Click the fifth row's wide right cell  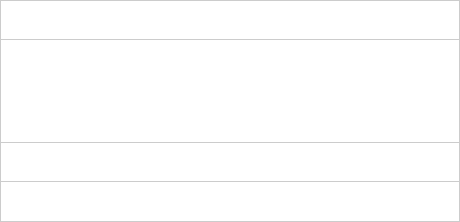[x=283, y=162]
